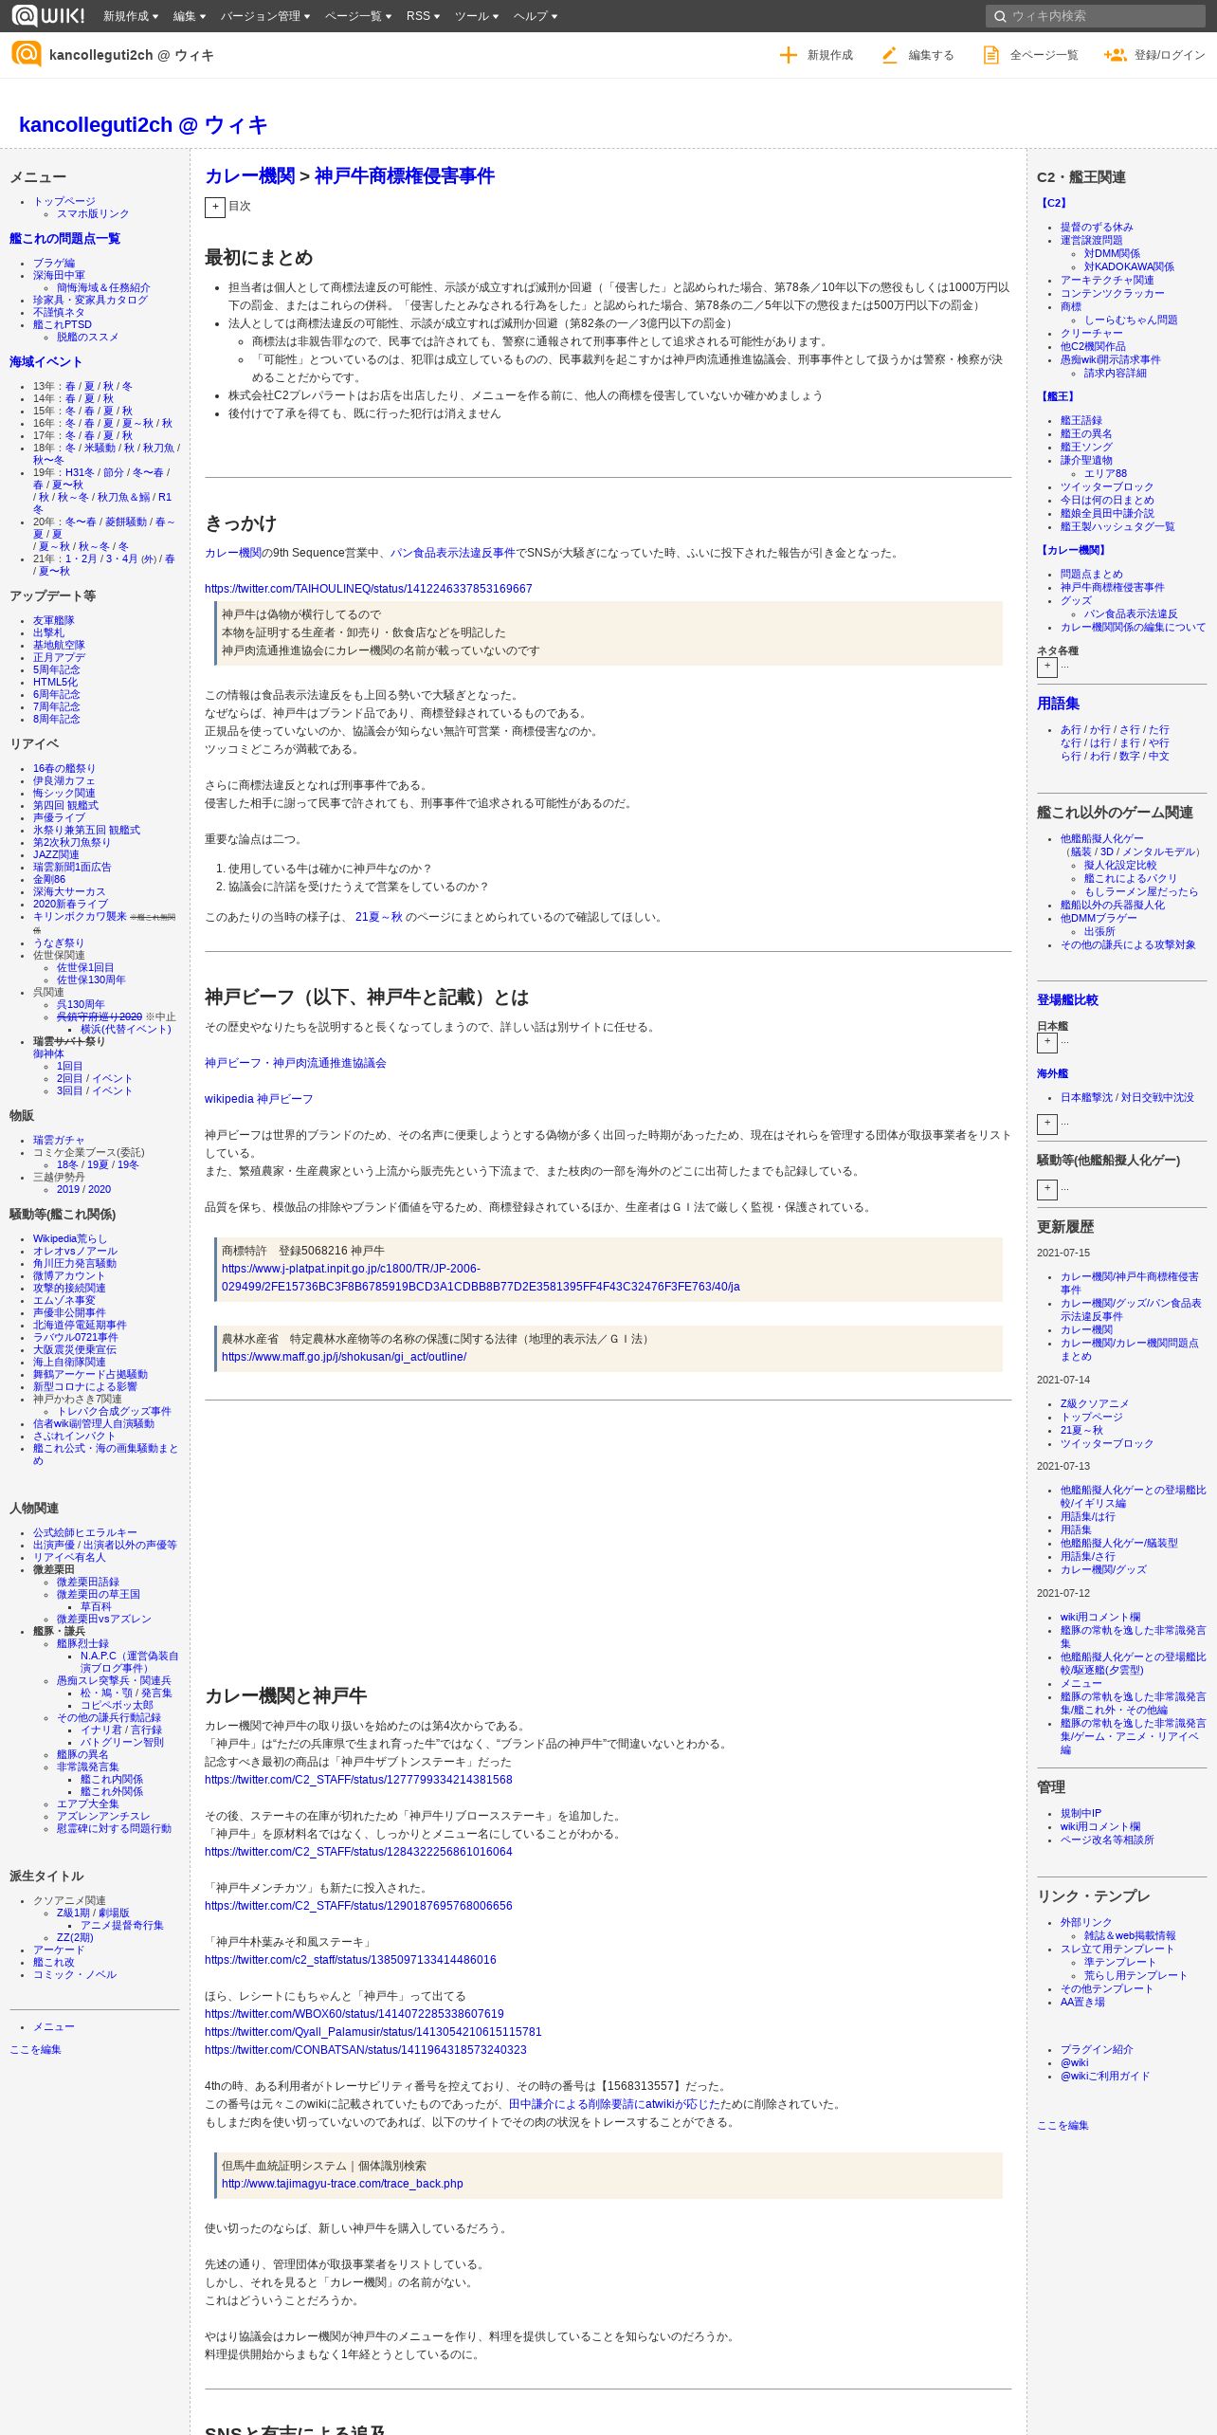Open the 神戸牛商標権侵害事件 title link

[x=405, y=175]
